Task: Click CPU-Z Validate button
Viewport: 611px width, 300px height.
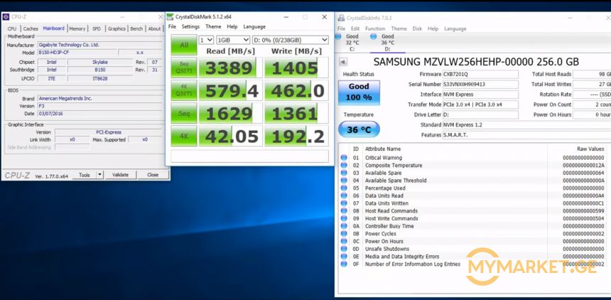Action: click(x=120, y=175)
